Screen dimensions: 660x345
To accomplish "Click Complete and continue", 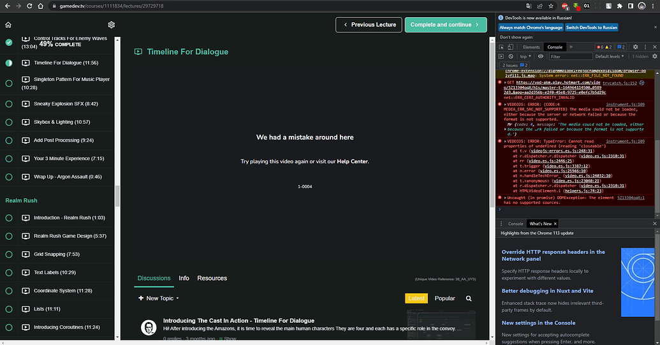I will point(446,25).
